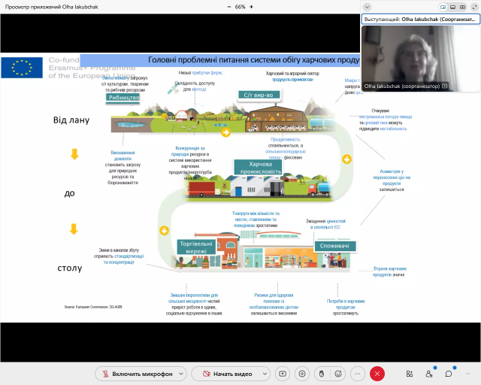Click the Record meeting icon
The width and height of the screenshot is (481, 385).
[302, 373]
